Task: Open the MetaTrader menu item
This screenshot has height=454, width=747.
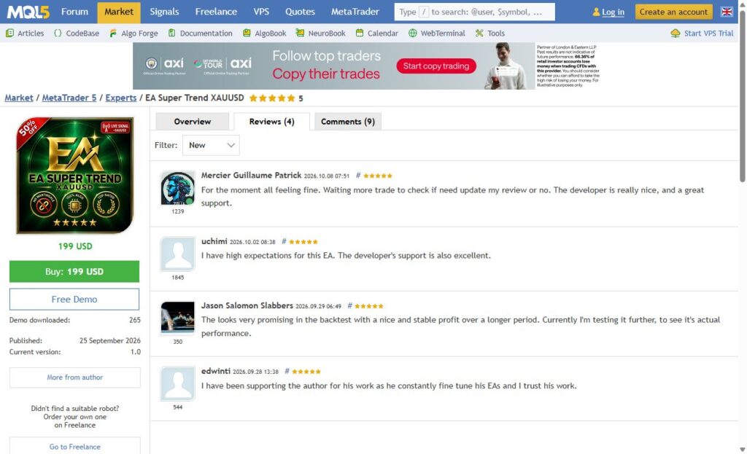Action: point(355,12)
